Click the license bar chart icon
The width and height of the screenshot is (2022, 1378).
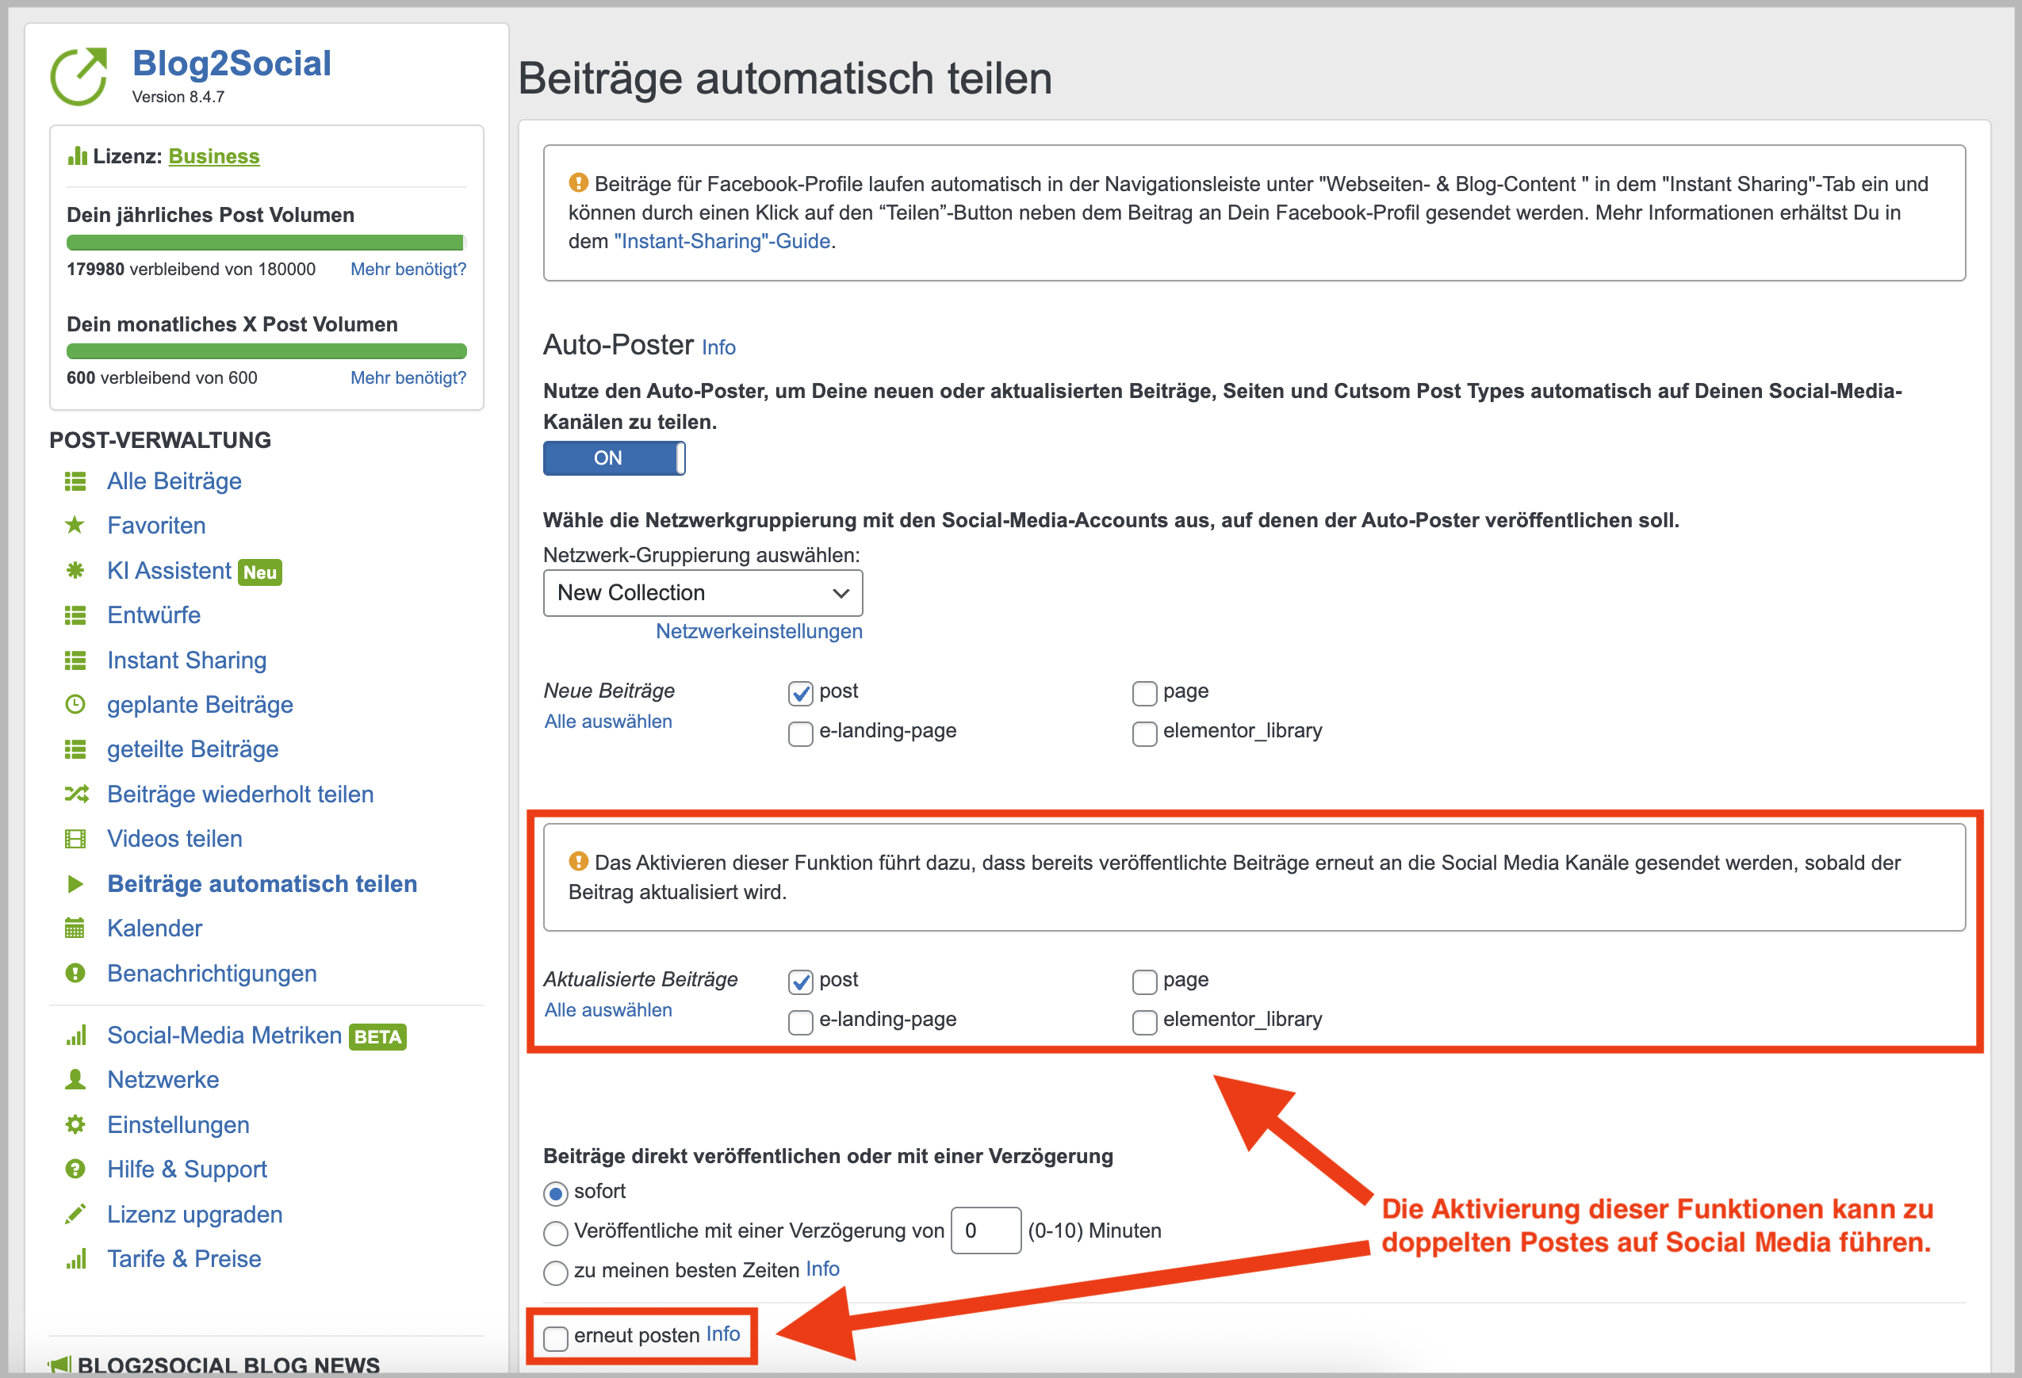78,155
